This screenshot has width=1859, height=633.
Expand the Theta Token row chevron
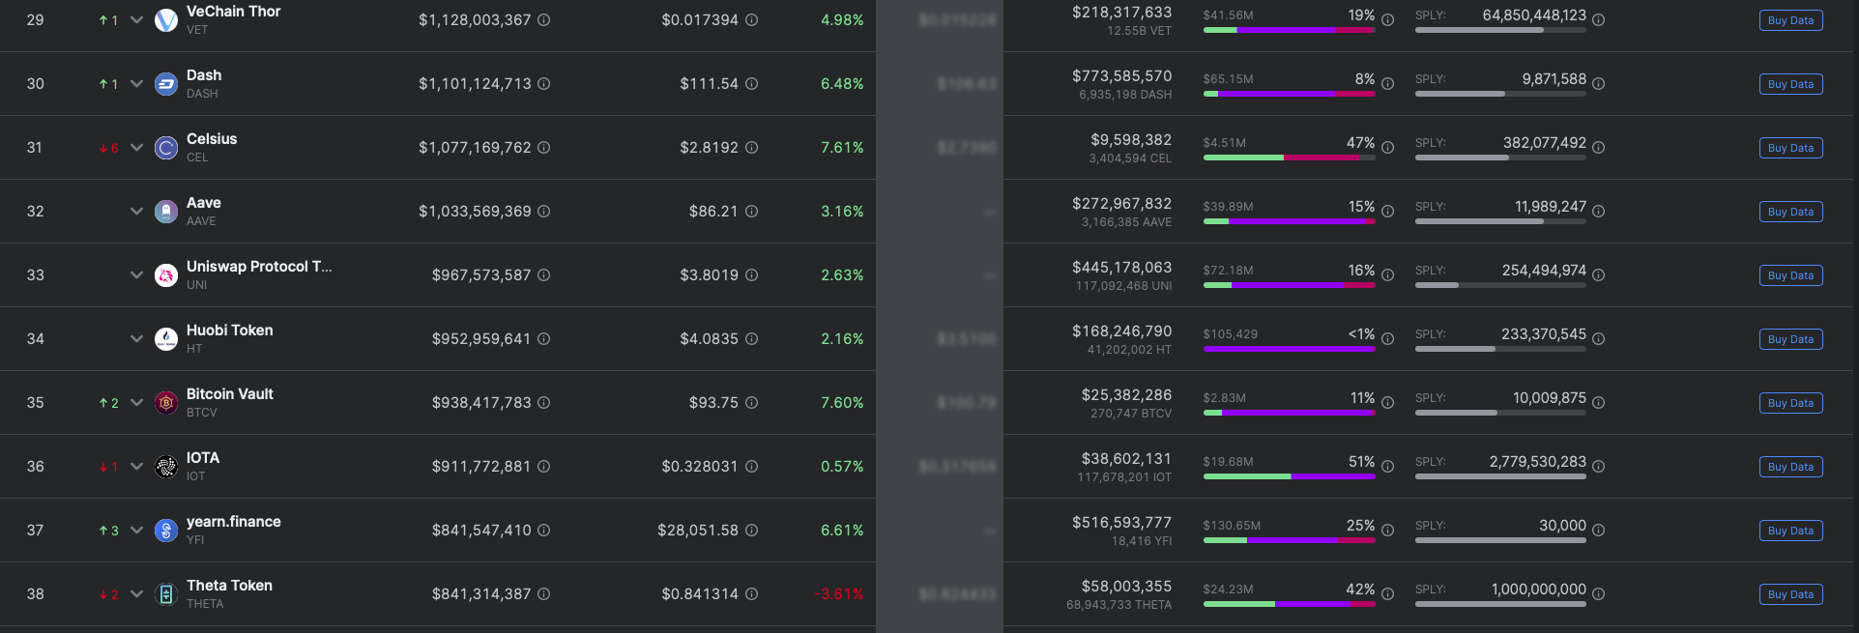pyautogui.click(x=136, y=594)
